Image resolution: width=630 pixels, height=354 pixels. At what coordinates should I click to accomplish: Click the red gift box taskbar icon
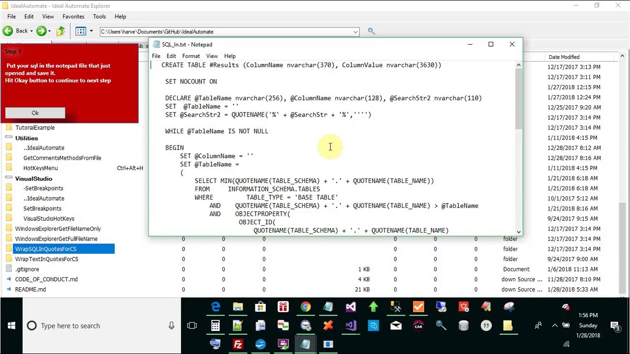[x=283, y=307]
